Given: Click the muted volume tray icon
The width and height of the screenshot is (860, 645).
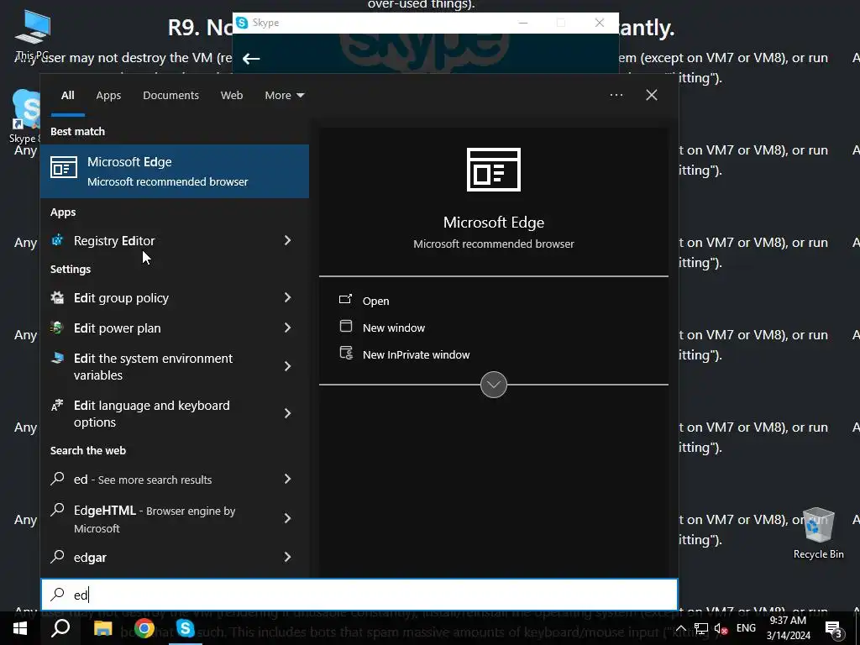Looking at the screenshot, I should [721, 628].
